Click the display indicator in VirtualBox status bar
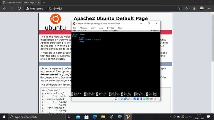 135,99
